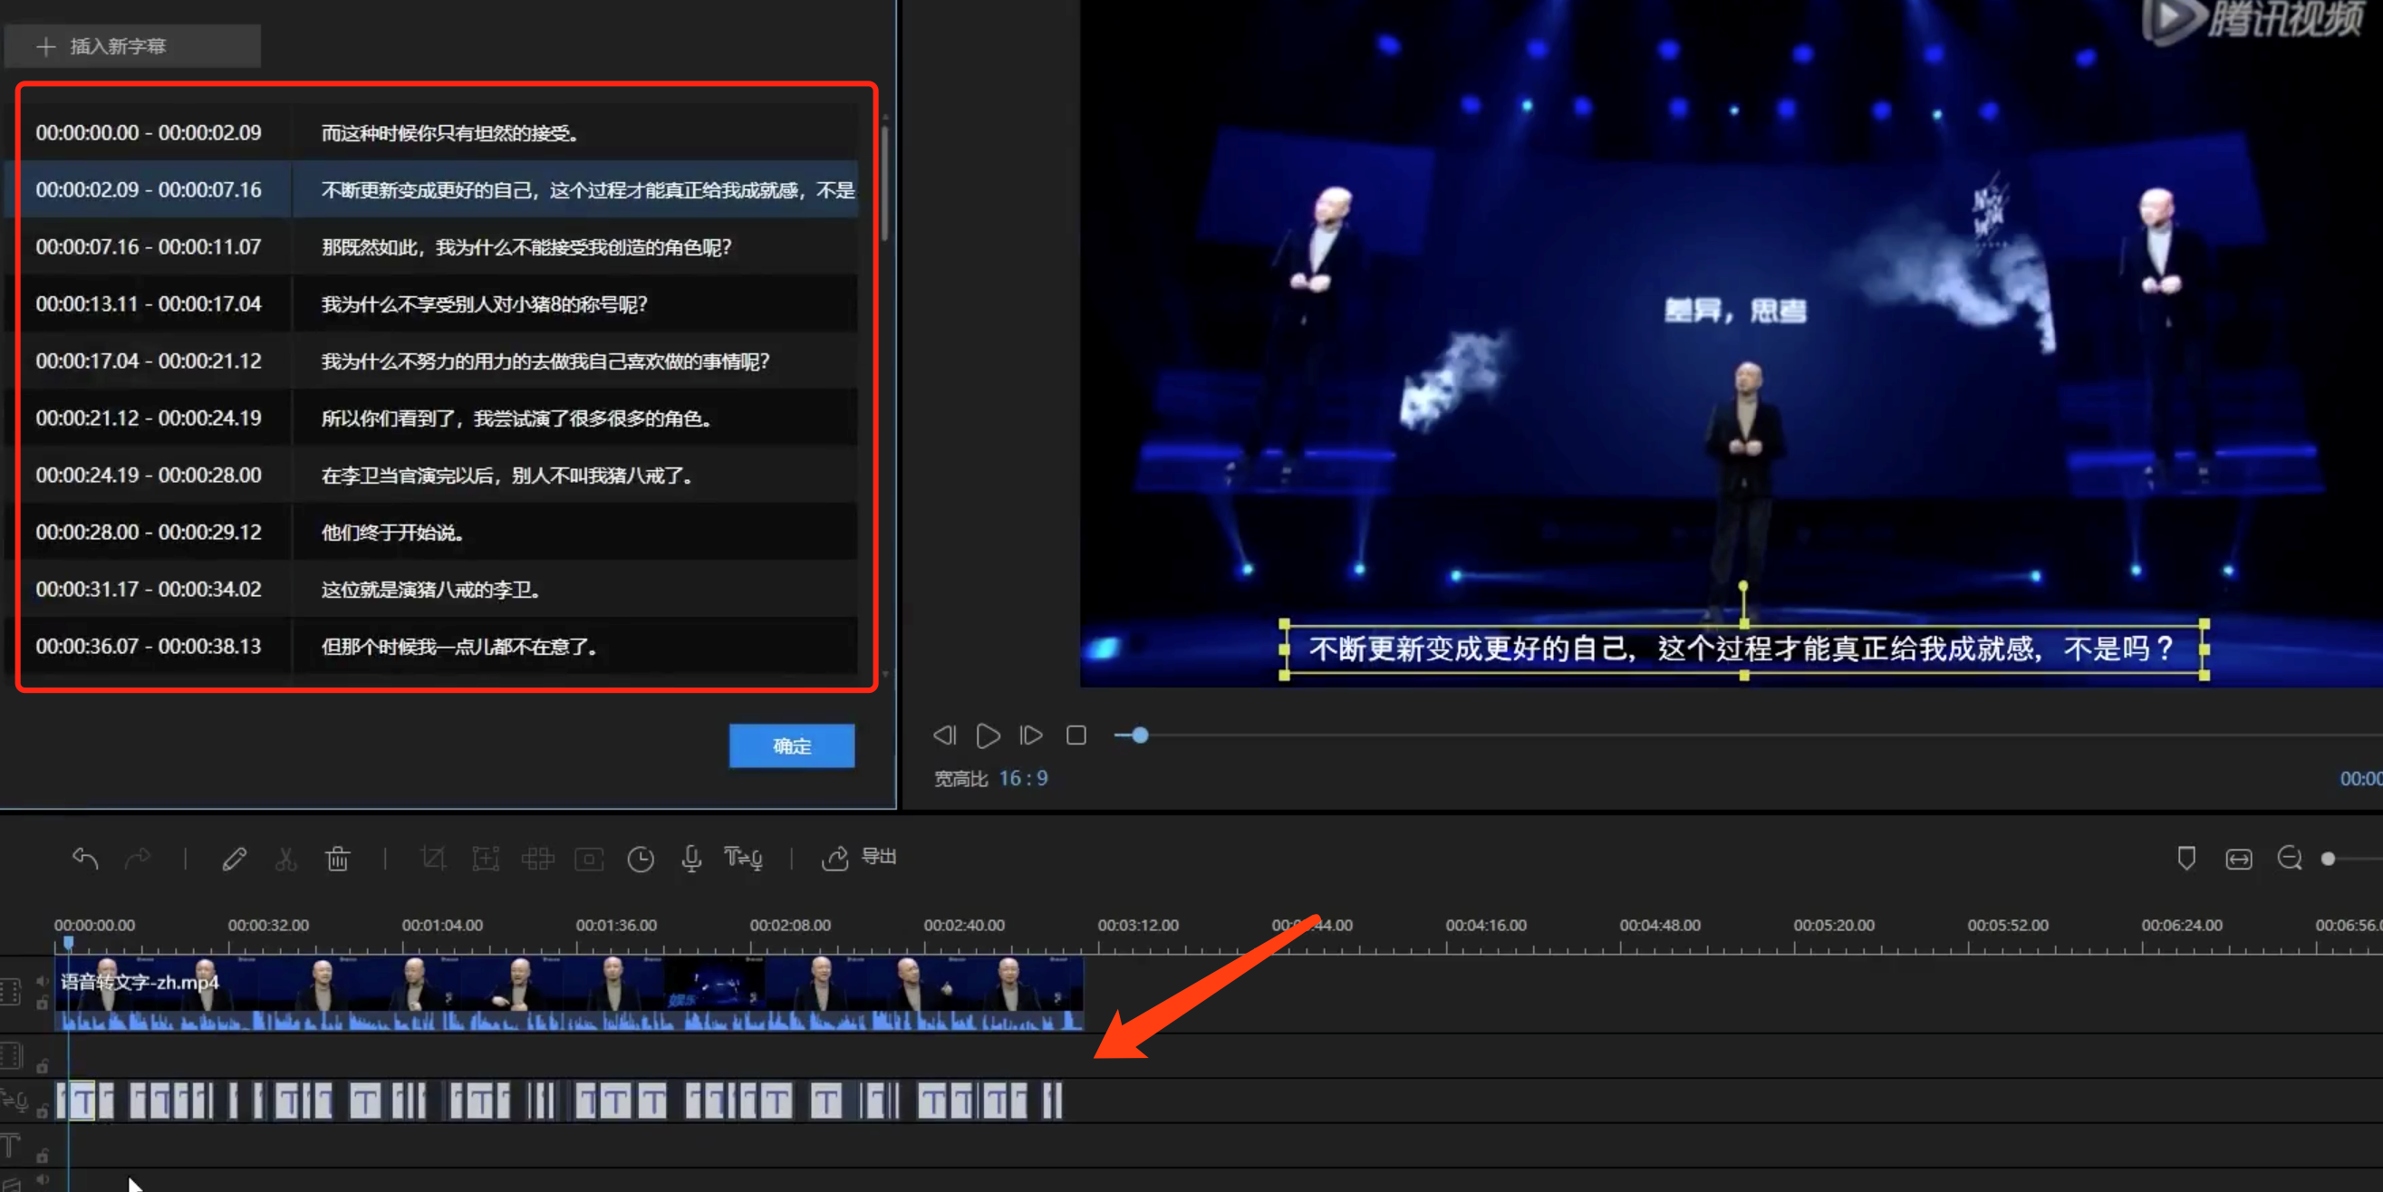2383x1192 pixels.
Task: Click the play button under preview
Action: click(x=988, y=735)
